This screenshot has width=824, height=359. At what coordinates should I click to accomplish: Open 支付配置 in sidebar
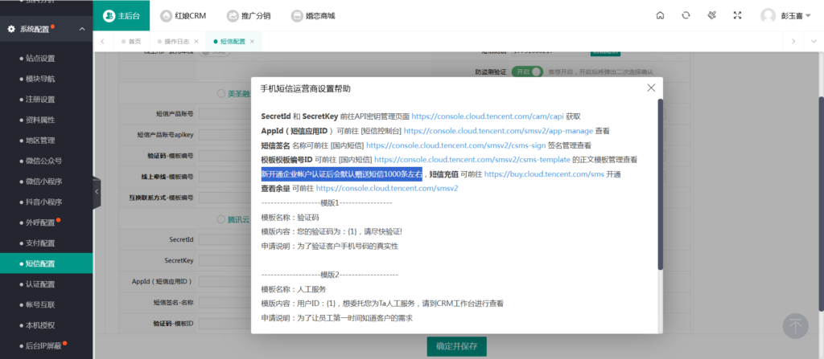(40, 243)
